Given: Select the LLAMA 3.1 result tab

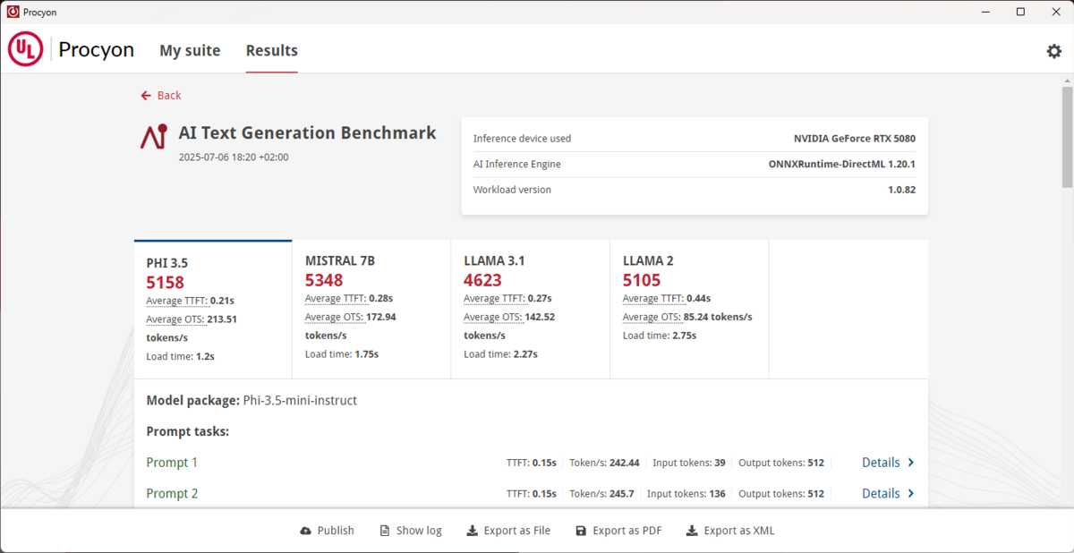Looking at the screenshot, I should 530,310.
